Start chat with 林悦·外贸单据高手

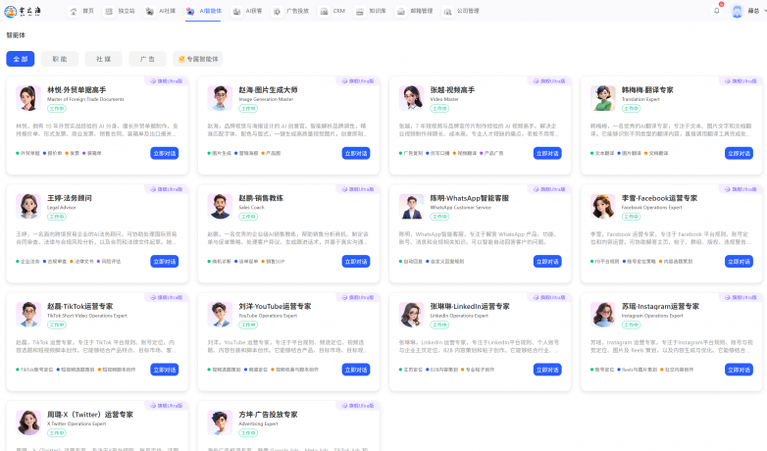coord(165,153)
